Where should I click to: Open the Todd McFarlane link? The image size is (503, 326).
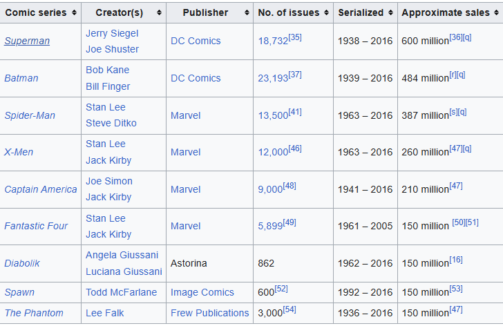(x=122, y=292)
